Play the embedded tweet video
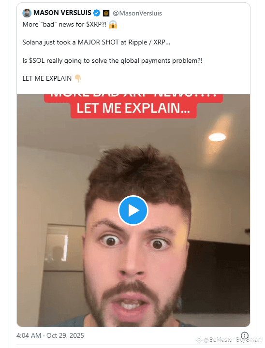265x348 pixels. [x=133, y=210]
